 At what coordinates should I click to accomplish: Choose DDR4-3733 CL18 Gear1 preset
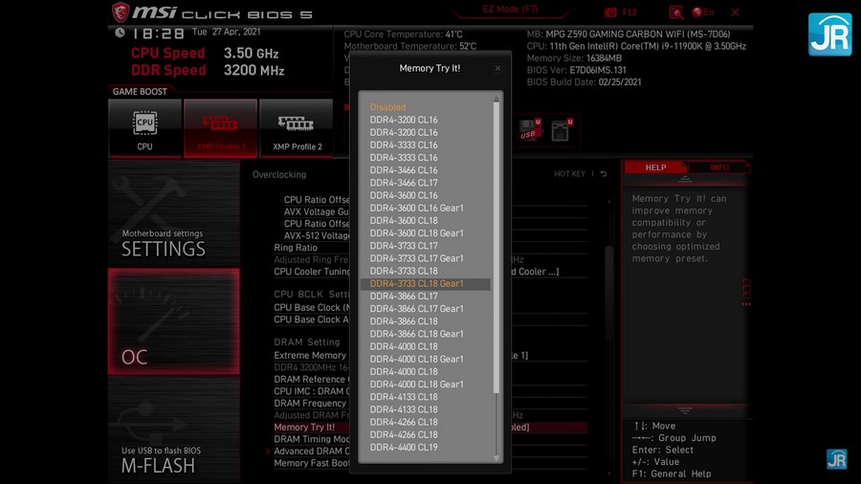[417, 284]
